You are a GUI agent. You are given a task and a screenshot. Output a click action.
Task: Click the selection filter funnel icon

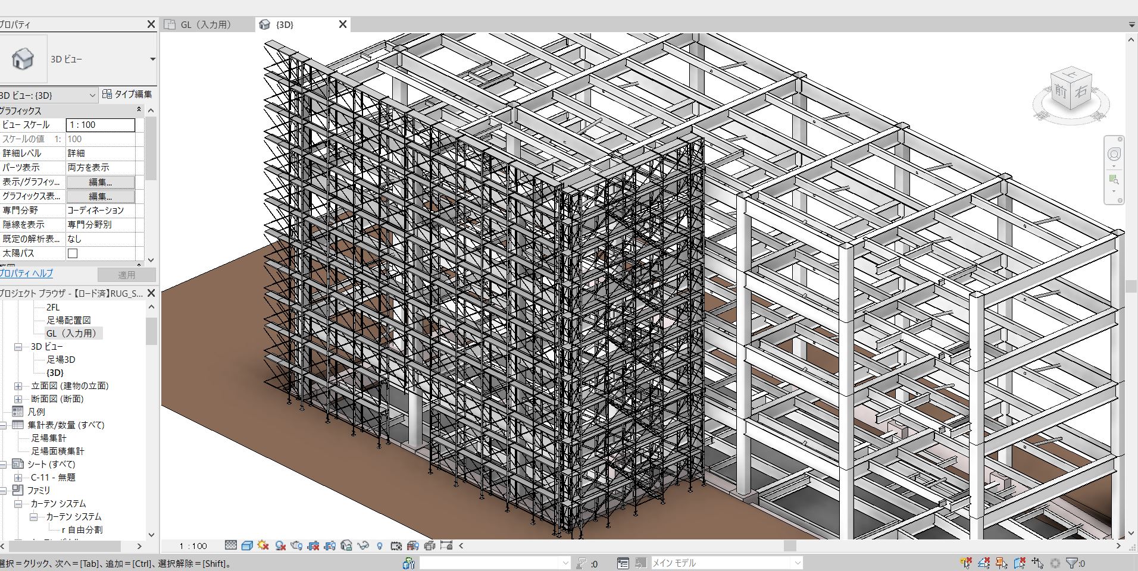point(1071,563)
